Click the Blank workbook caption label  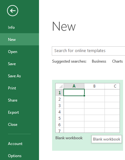pos(69,138)
